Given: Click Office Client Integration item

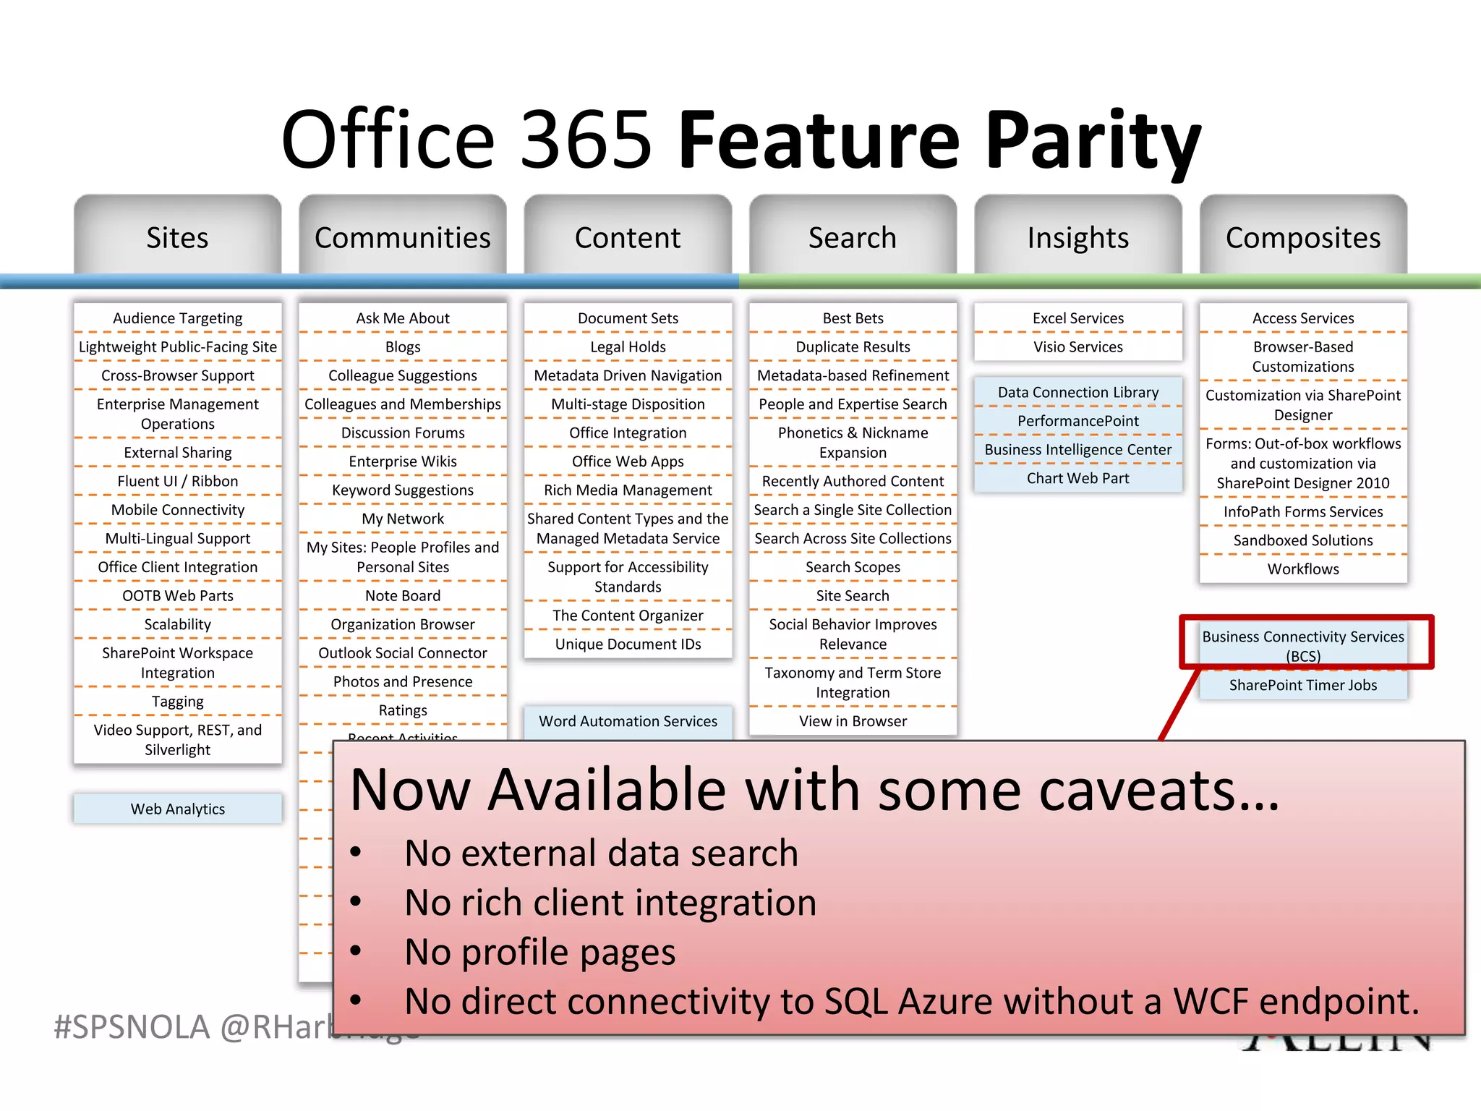Looking at the screenshot, I should point(178,567).
